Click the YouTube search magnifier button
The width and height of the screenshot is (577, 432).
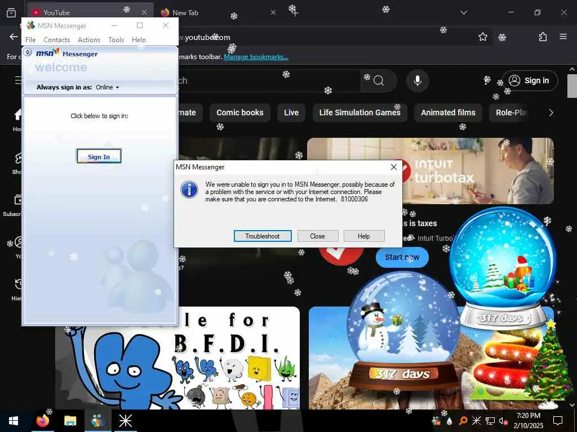[x=379, y=80]
